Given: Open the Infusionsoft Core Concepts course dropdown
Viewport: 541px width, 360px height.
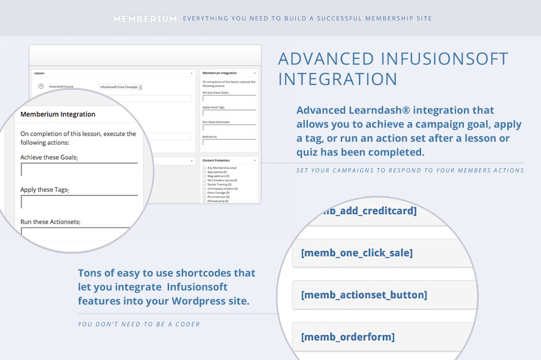Looking at the screenshot, I should pos(120,87).
